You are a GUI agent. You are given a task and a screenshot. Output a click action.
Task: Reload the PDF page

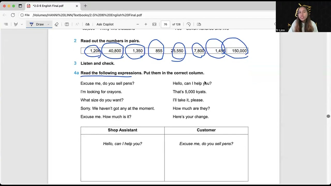point(13,15)
